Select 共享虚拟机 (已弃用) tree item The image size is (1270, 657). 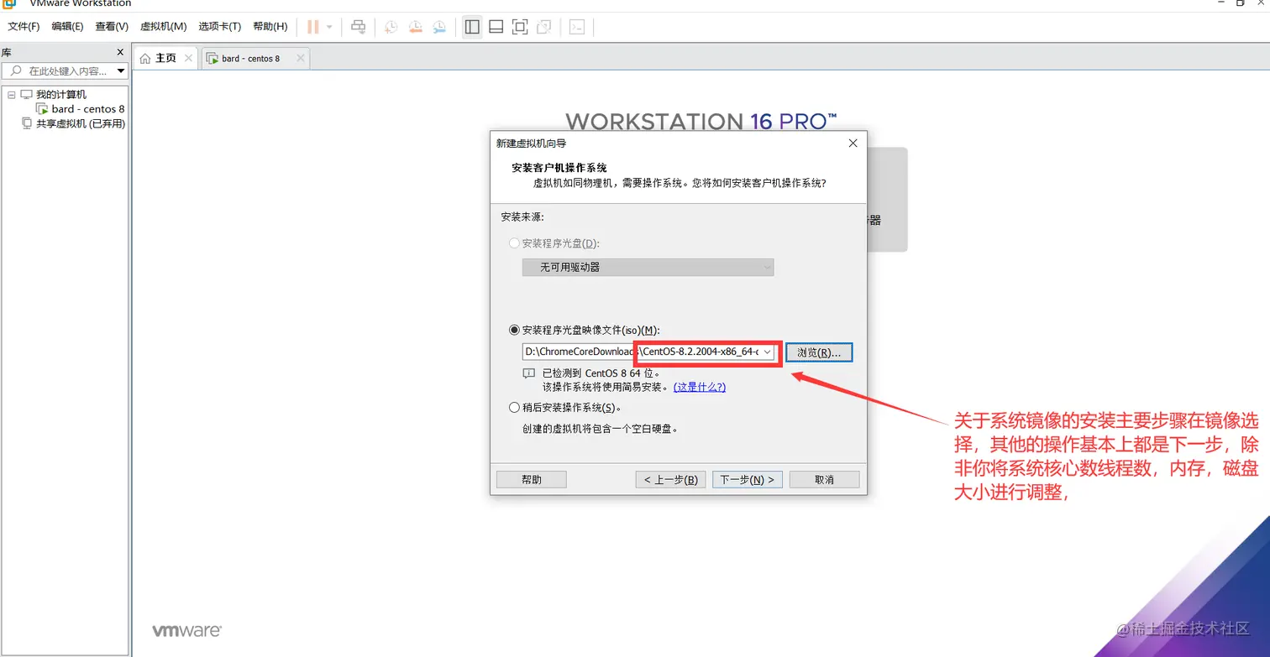coord(81,123)
